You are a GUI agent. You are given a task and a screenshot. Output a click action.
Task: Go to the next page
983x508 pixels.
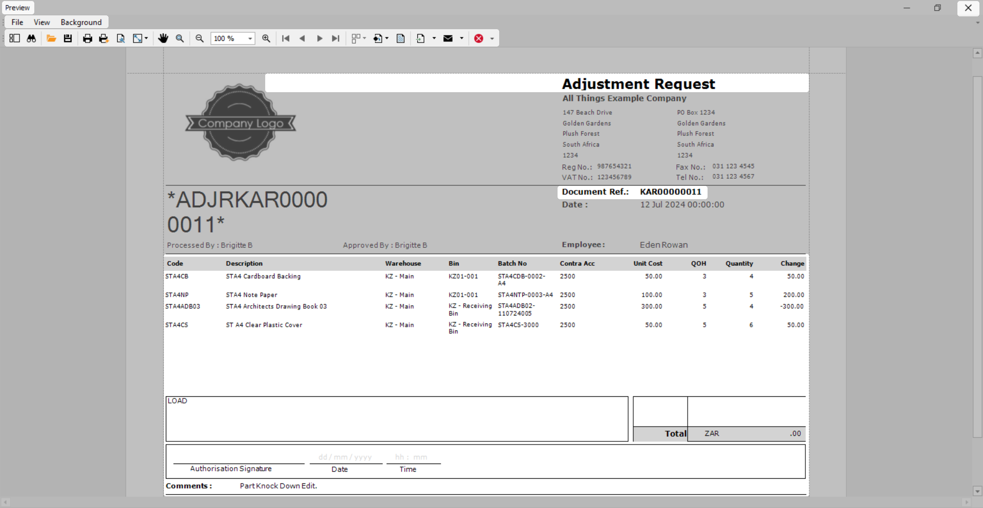[319, 38]
